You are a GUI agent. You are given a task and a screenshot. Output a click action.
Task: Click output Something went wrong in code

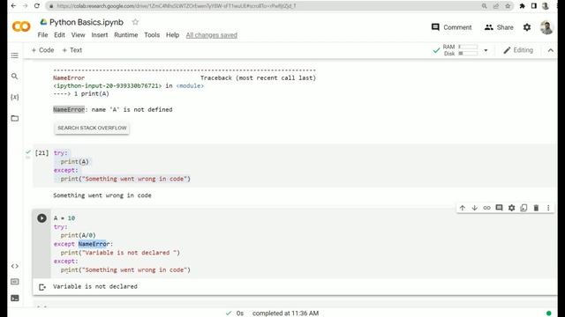click(x=102, y=195)
